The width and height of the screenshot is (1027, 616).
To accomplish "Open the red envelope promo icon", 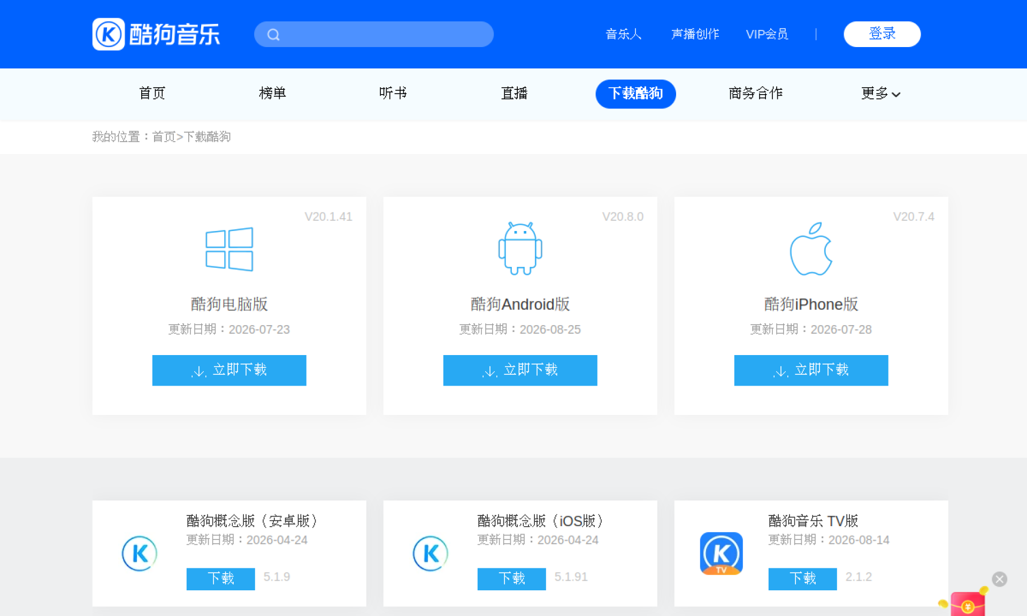I will (x=967, y=603).
